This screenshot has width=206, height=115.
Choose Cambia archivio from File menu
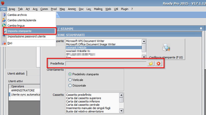coord(28,15)
